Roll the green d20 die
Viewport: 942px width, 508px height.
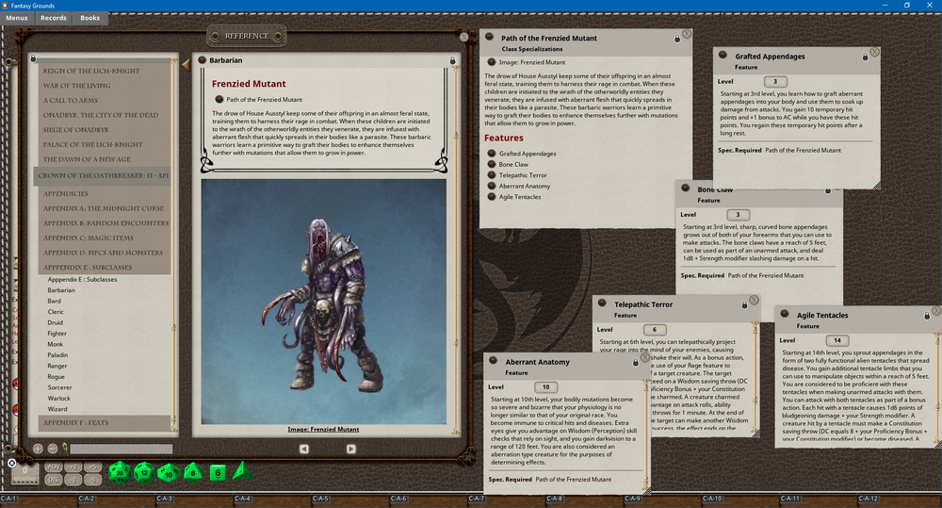click(121, 471)
